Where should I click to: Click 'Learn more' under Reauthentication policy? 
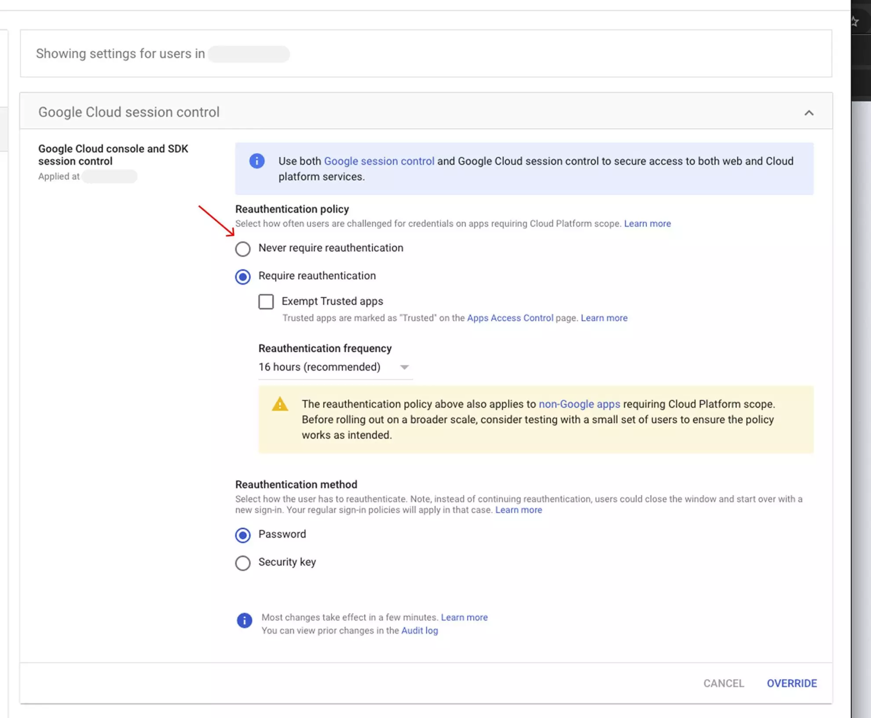[x=647, y=223]
